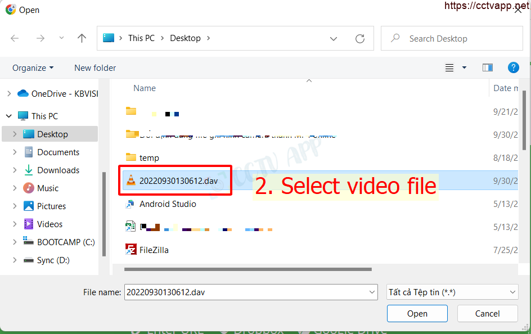Image resolution: width=531 pixels, height=334 pixels.
Task: Collapse the This PC tree node
Action: [9, 116]
